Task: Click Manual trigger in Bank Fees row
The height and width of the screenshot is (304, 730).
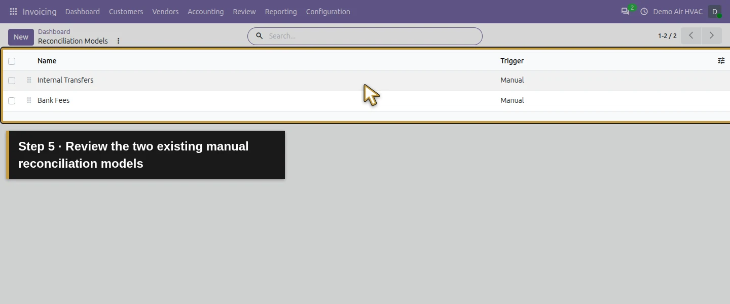Action: [x=512, y=100]
